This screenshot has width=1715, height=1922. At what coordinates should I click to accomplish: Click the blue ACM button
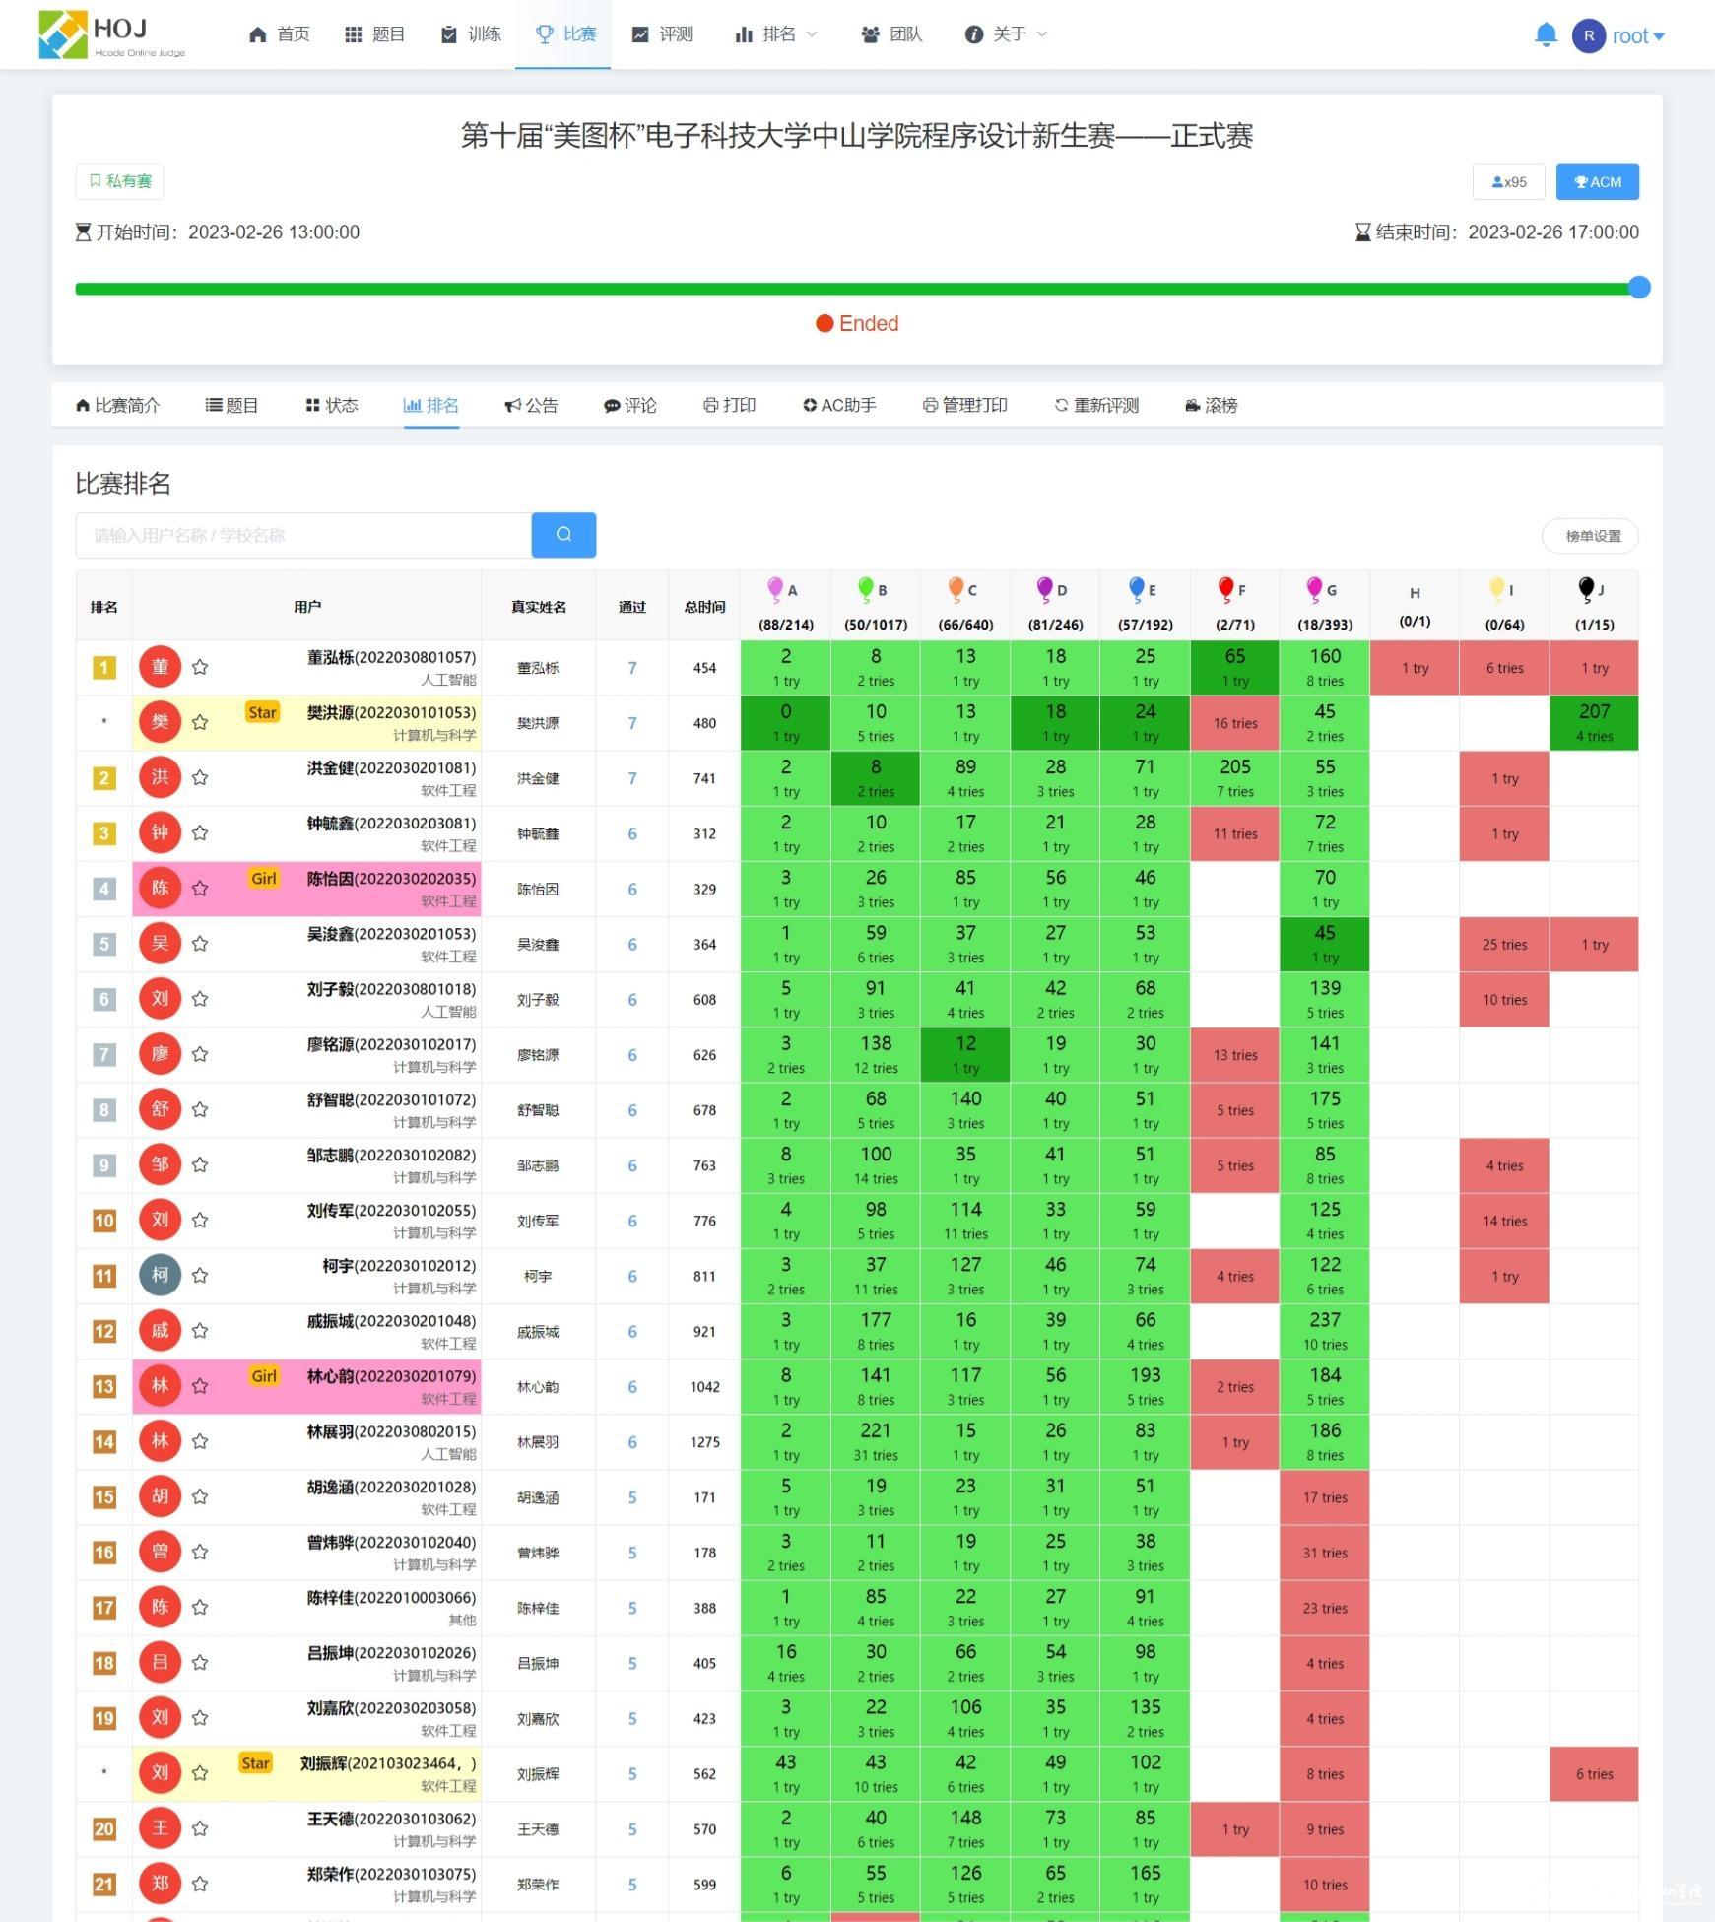click(1597, 182)
